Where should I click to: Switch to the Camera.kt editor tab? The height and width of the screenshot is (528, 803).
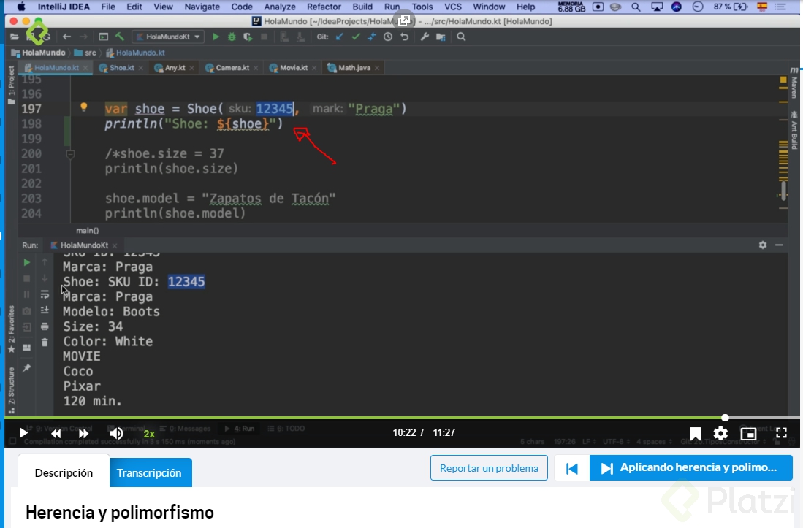point(232,67)
